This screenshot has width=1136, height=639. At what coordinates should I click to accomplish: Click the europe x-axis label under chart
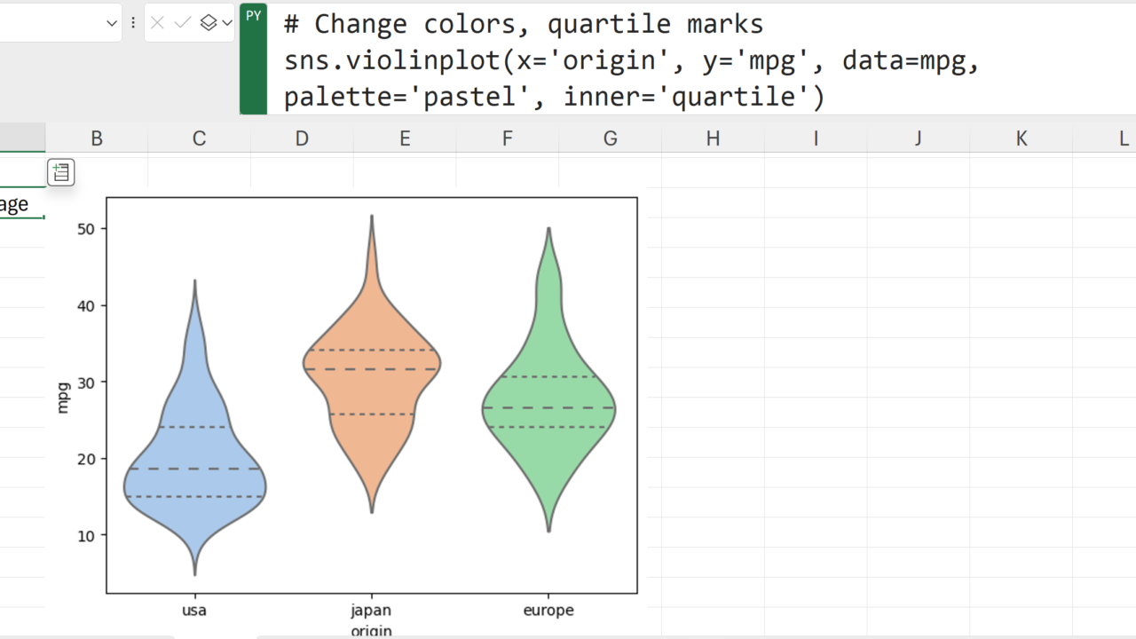(x=548, y=611)
